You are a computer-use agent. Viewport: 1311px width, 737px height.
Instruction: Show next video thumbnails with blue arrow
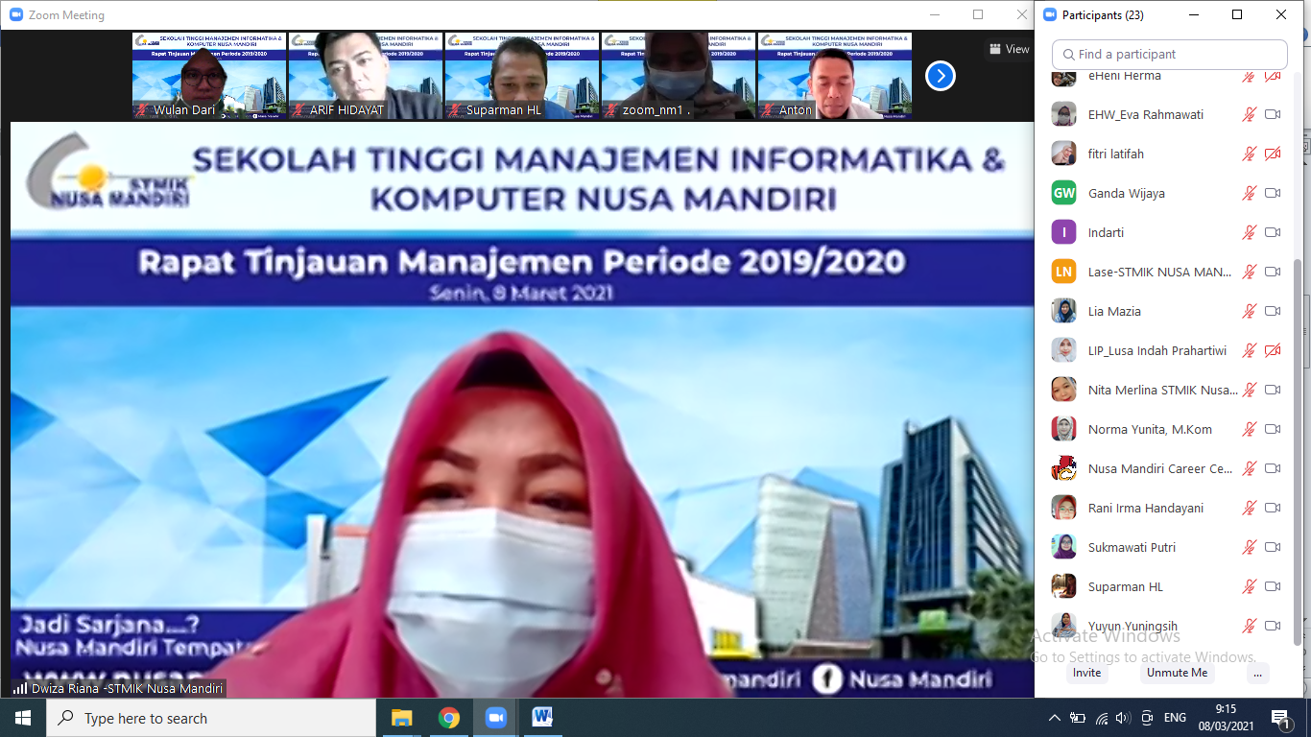[x=940, y=76]
